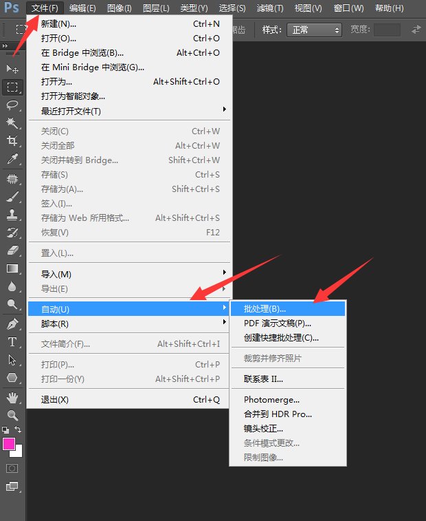This screenshot has width=426, height=521.
Task: Open the 编辑(E) menu
Action: [x=82, y=8]
